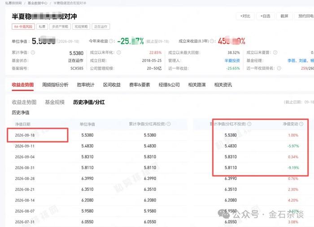Select date cell 2026-09-11
Viewport: 314px width, 227px height.
click(25, 146)
